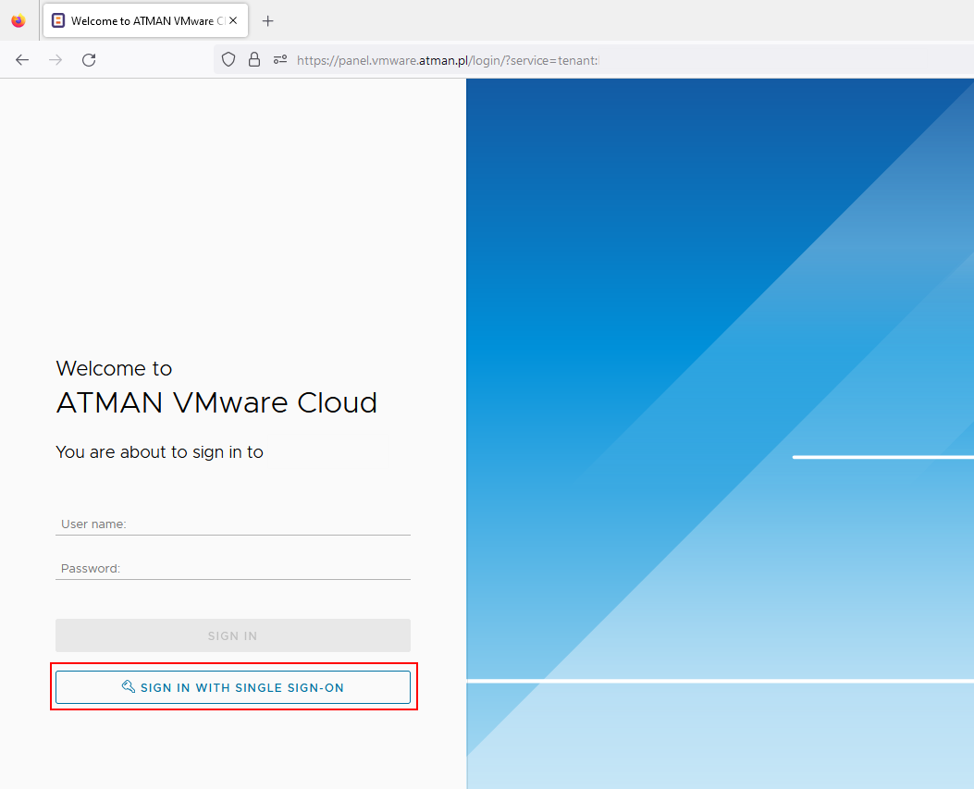The height and width of the screenshot is (789, 974).
Task: Click the ATMAN VMware Cloud heading
Action: 216,402
